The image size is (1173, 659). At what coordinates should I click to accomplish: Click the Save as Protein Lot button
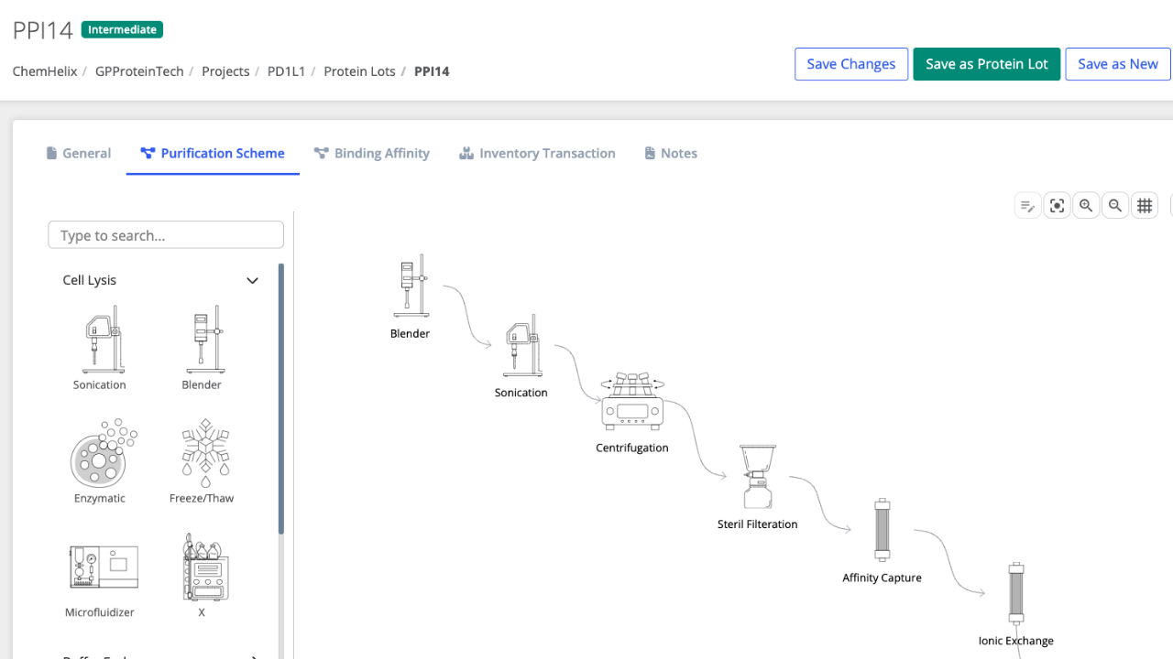point(986,64)
